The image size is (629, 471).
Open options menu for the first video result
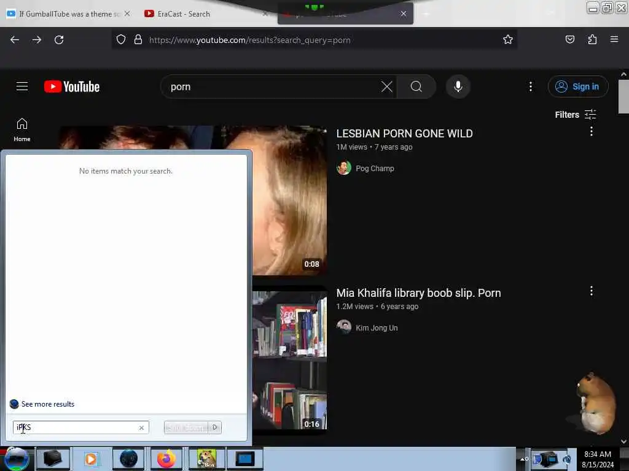coord(592,131)
